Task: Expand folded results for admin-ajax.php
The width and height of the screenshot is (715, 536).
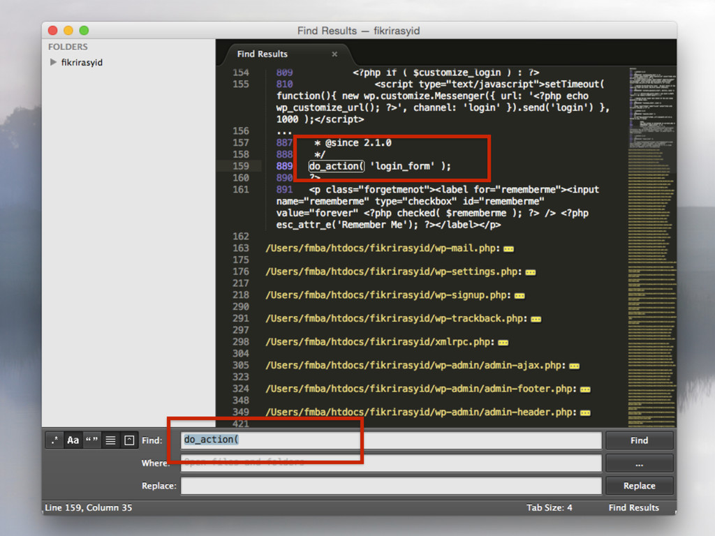Action: pos(574,366)
